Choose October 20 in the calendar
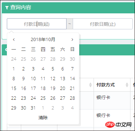Viewport: 135px width, 131px height. [63, 88]
